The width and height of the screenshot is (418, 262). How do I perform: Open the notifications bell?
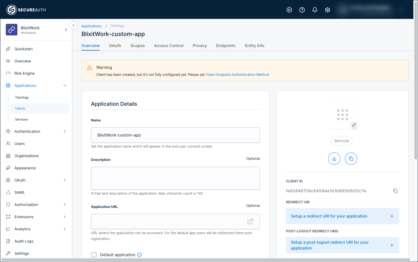point(315,10)
